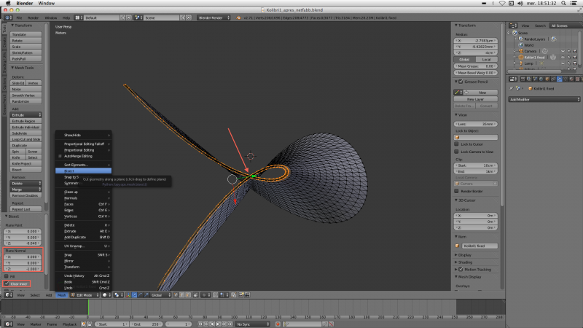Click timeline play forward button
This screenshot has width=583, height=328.
click(x=218, y=324)
